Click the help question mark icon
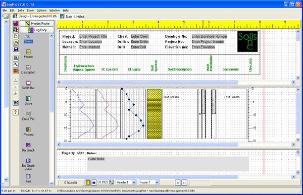Screen dimensions: 303x195 [16, 112]
